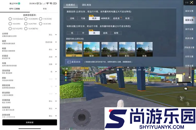Screen dimensions: 196x130
Task: Tap the green icon next to the clock
Action: [x=19, y=4]
